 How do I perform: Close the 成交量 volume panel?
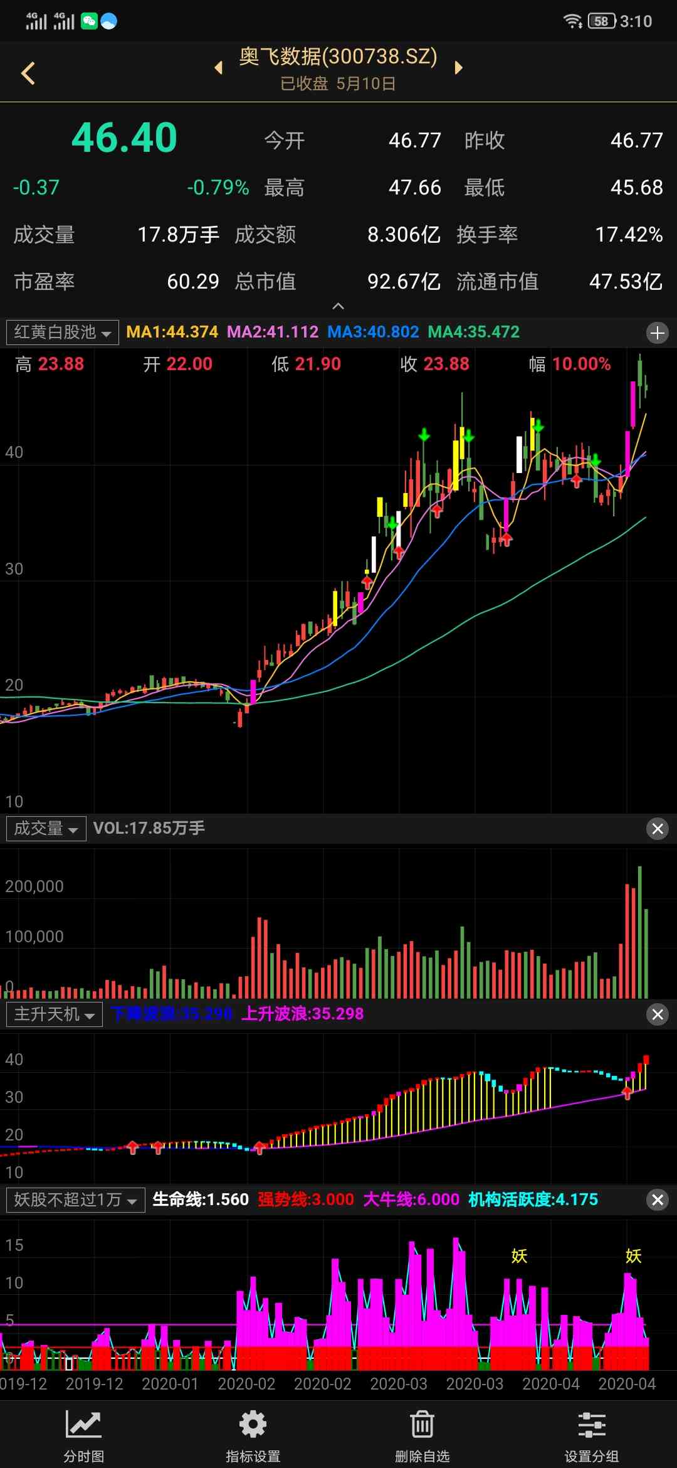click(x=658, y=829)
